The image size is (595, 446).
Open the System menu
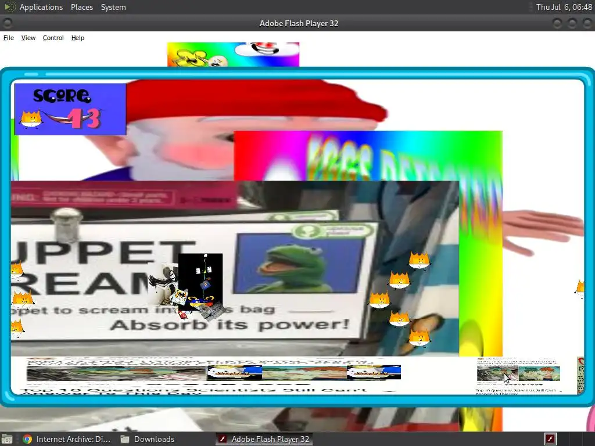click(x=113, y=7)
